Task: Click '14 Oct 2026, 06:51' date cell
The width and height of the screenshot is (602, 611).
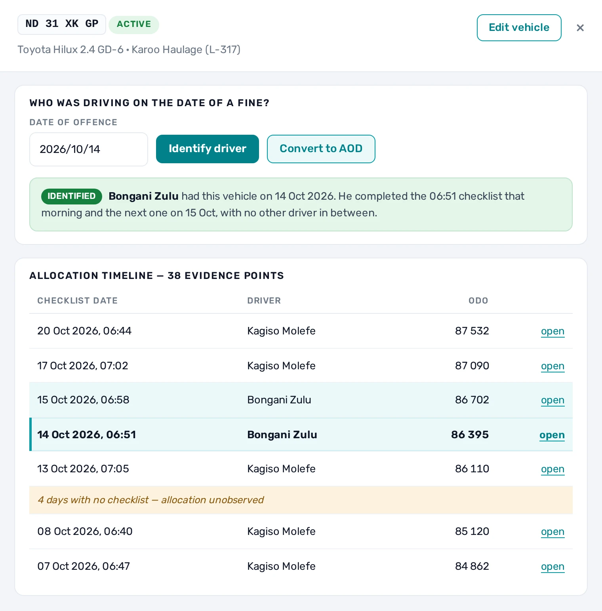Action: (x=87, y=435)
